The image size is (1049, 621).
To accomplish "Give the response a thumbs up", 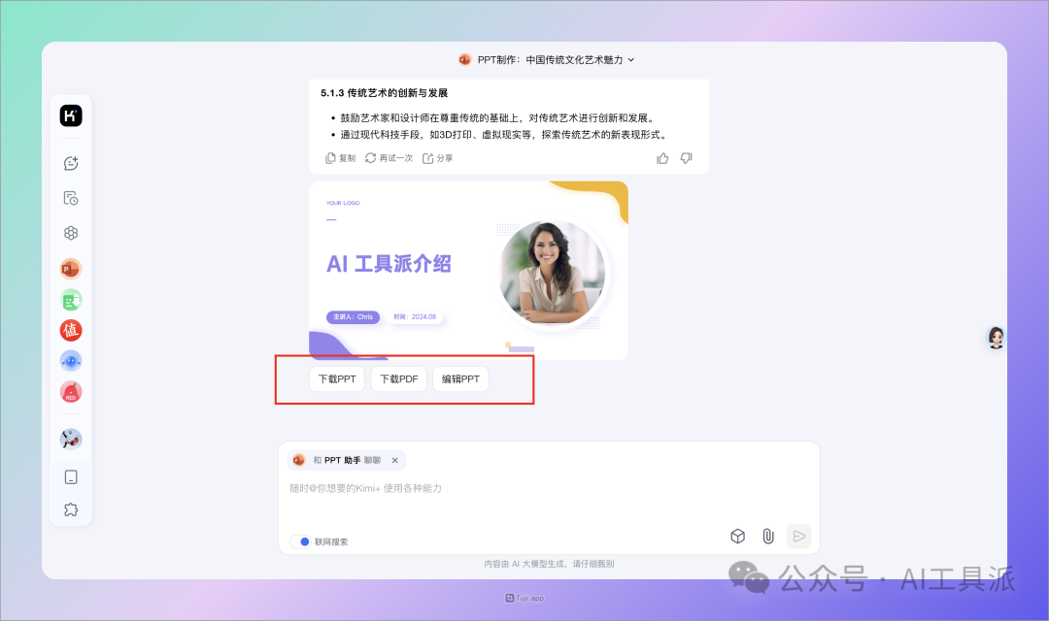I will click(x=662, y=158).
